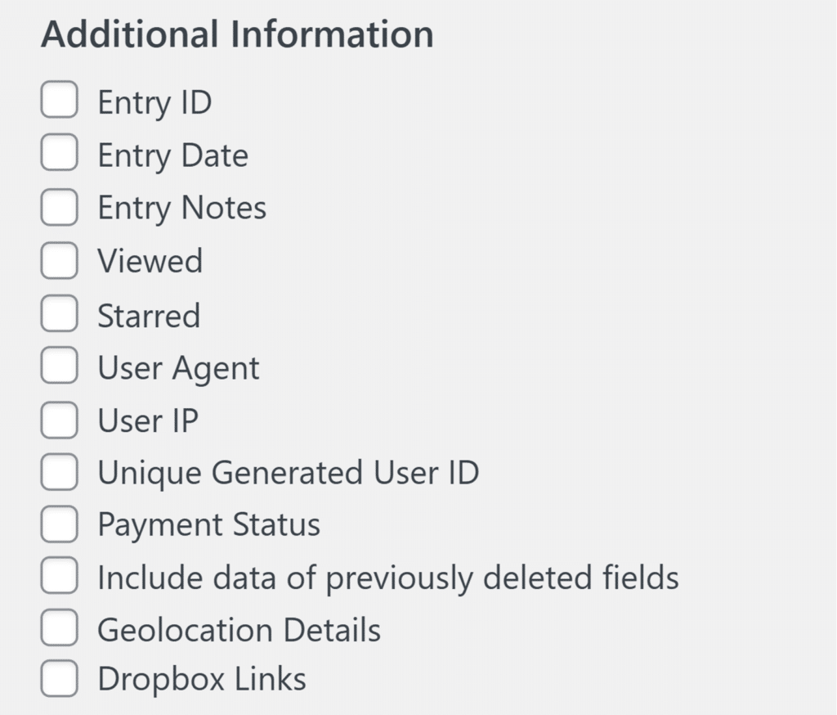The width and height of the screenshot is (837, 715).
Task: Enable the Entry Date checkbox
Action: point(60,155)
